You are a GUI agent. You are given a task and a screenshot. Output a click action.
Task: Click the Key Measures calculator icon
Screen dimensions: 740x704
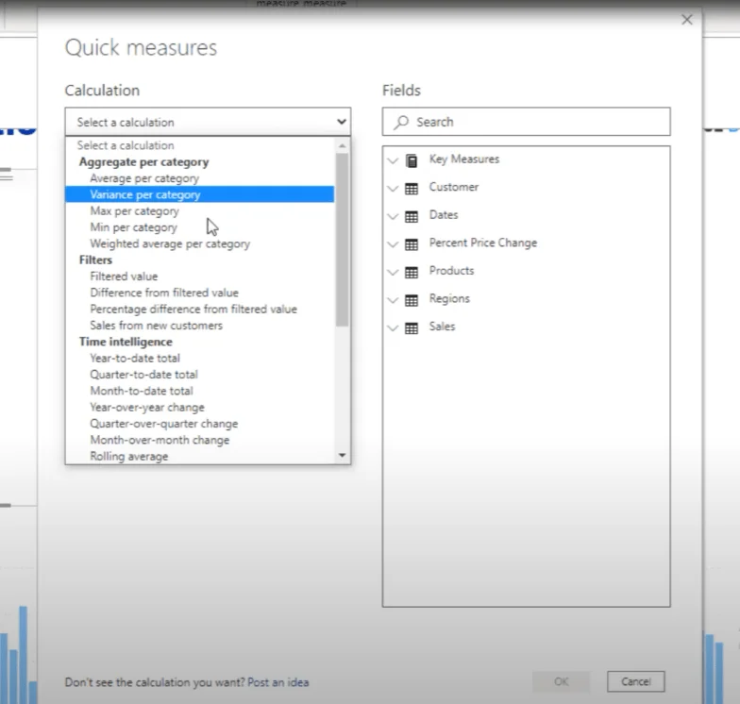coord(412,160)
